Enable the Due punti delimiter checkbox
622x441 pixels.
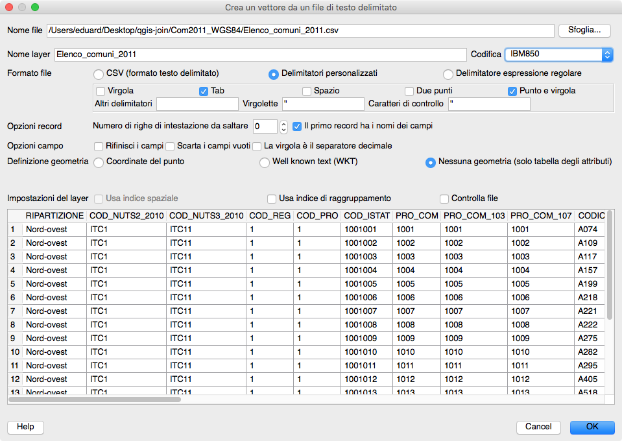[409, 91]
